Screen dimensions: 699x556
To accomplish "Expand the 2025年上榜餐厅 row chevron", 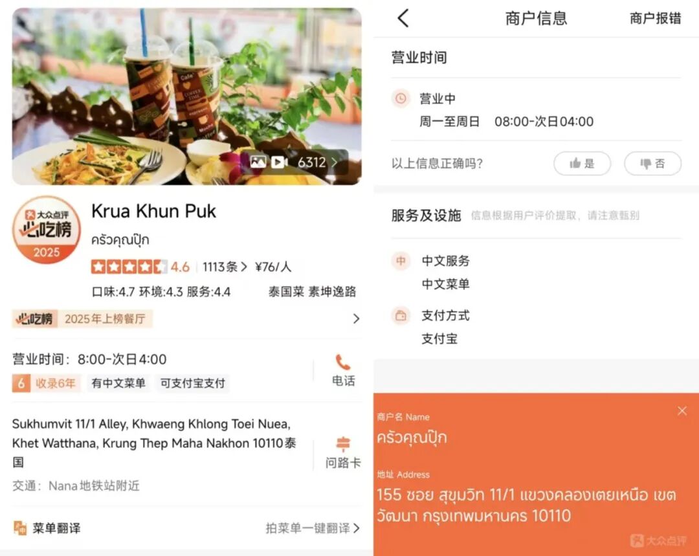I will tap(356, 318).
